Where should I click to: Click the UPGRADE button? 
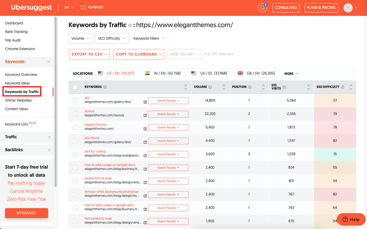point(26,213)
